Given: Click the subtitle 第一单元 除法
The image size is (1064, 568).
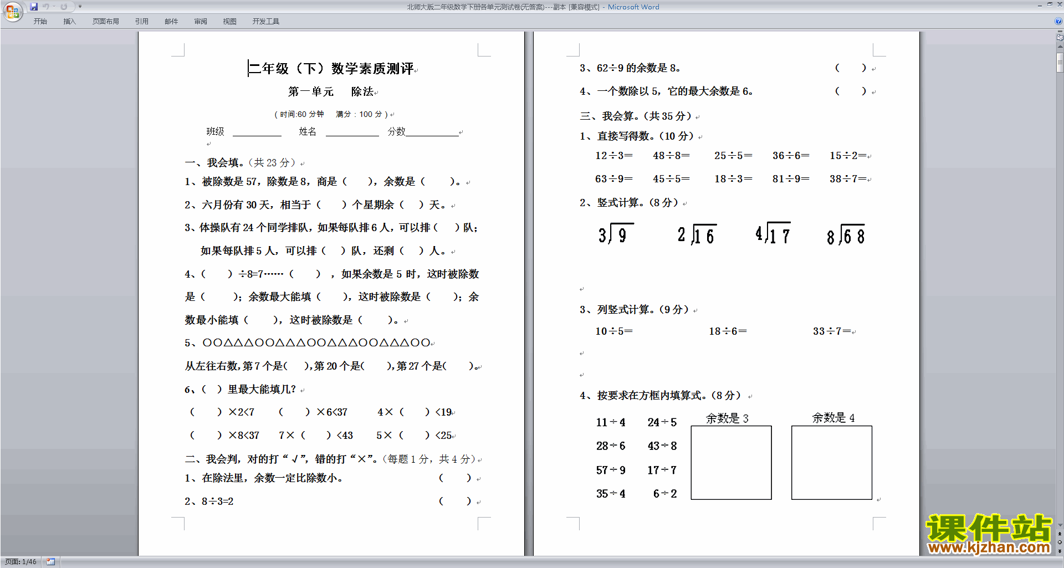Looking at the screenshot, I should point(331,91).
